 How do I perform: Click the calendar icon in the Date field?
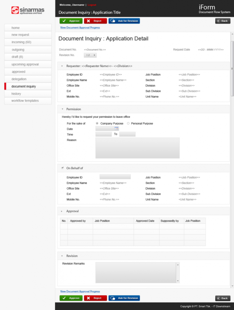[116, 129]
